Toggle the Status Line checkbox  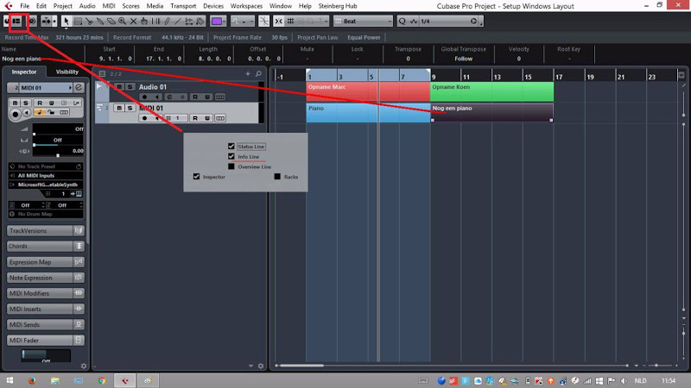point(231,146)
